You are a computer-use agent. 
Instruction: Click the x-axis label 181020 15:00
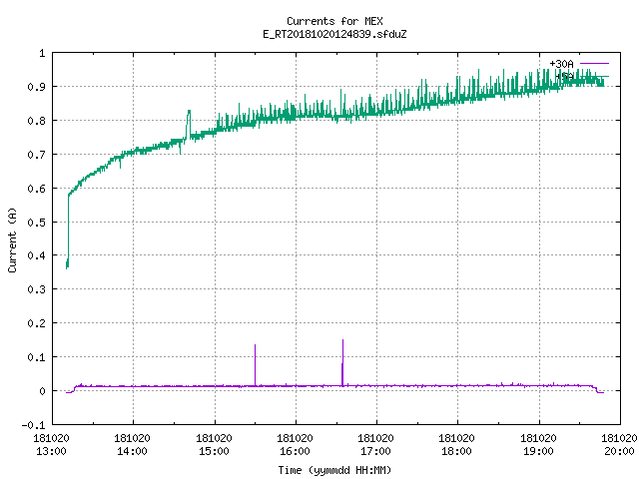(x=214, y=445)
